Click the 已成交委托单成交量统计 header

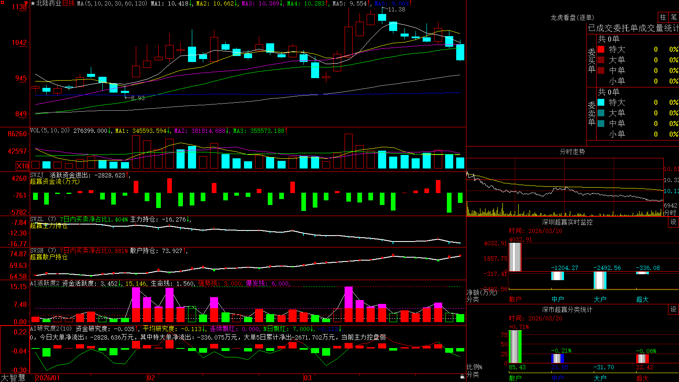click(x=633, y=28)
